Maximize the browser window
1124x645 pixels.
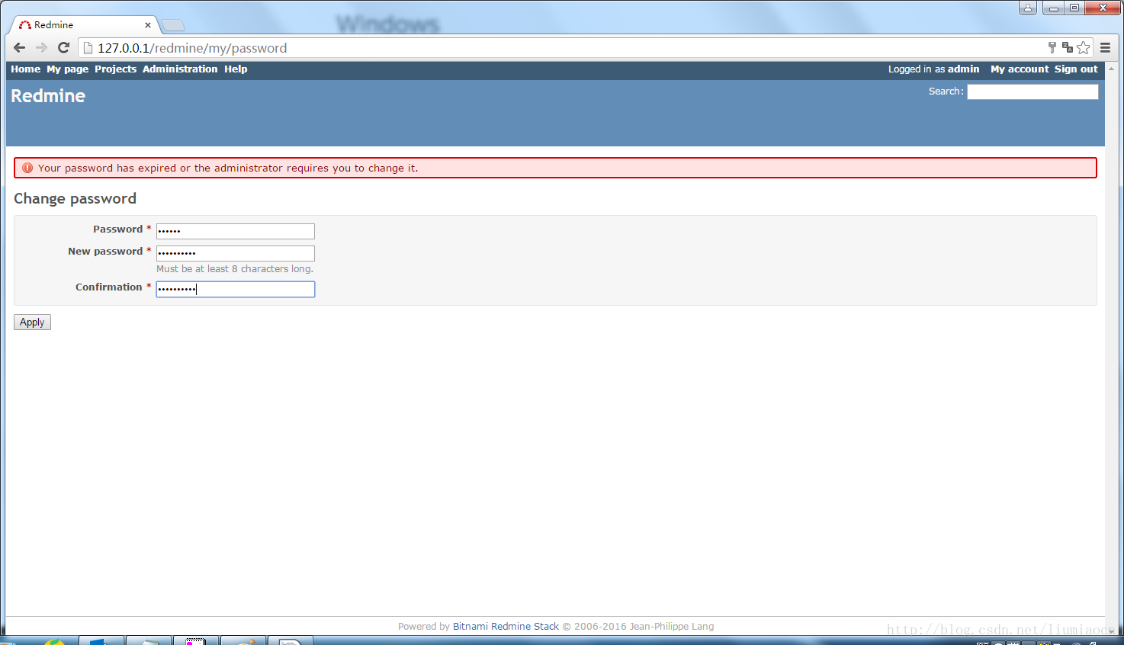pos(1074,8)
